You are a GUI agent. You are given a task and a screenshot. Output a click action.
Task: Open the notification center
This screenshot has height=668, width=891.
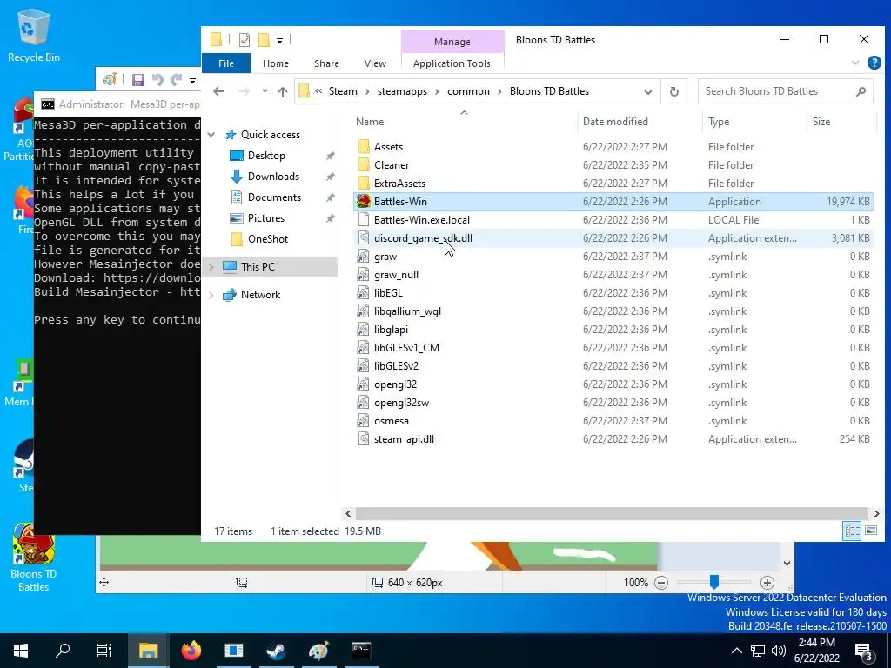864,651
